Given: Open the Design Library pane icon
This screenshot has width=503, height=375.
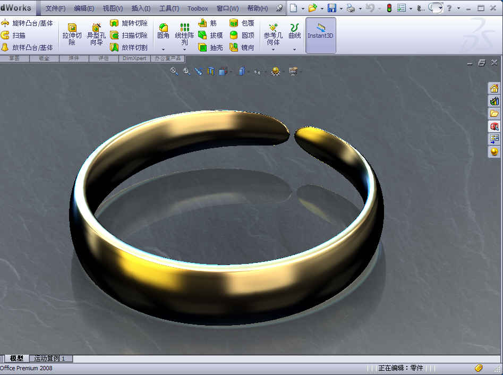Looking at the screenshot, I should [494, 101].
